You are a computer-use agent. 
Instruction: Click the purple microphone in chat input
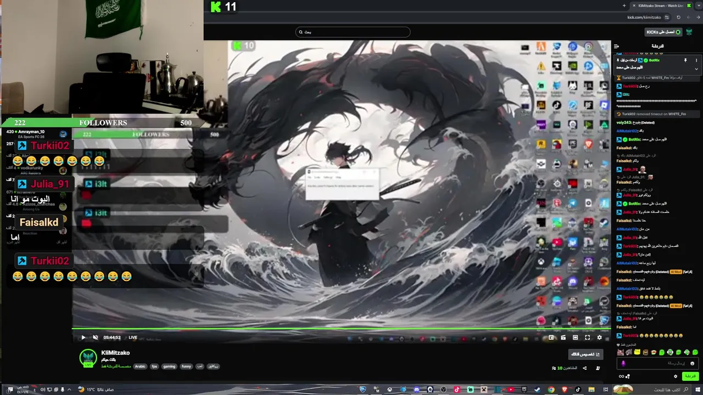[x=623, y=363]
